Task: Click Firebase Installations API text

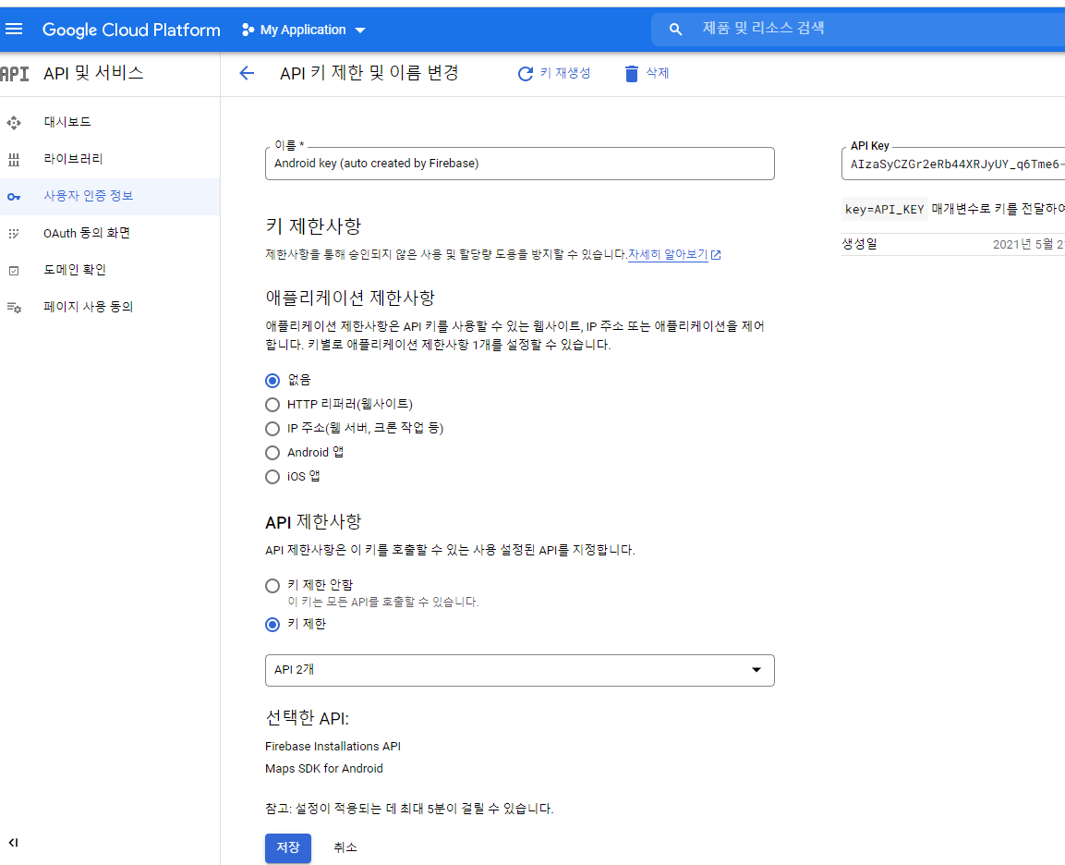Action: pyautogui.click(x=333, y=746)
